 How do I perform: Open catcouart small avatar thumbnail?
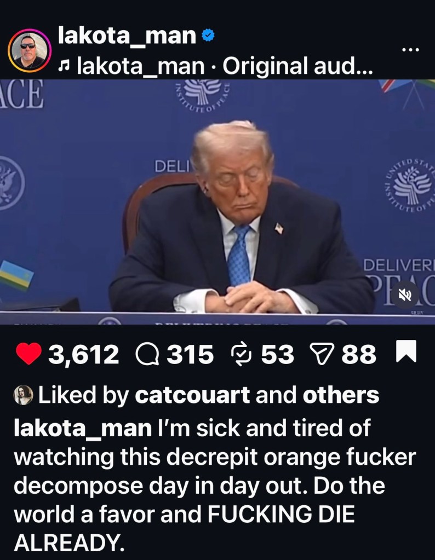point(23,395)
